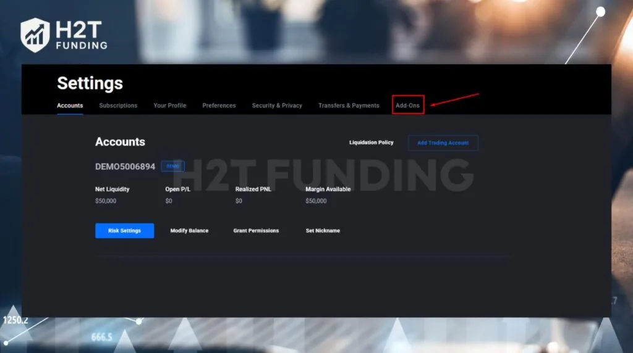
Task: Select account name DEMO5006894
Action: pyautogui.click(x=125, y=167)
